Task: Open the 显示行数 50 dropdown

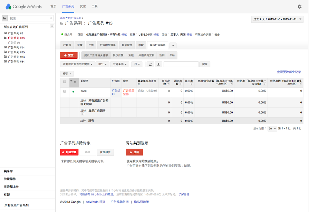Action: (272, 128)
